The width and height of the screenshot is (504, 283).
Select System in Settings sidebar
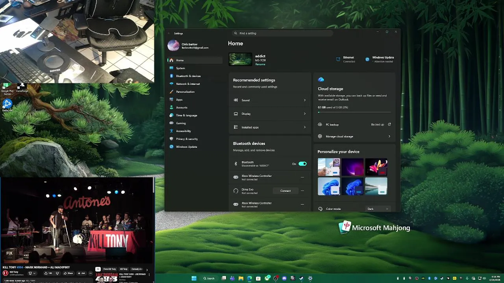(195, 68)
